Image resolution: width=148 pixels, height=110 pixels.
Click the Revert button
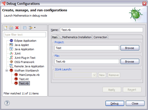[132, 89]
